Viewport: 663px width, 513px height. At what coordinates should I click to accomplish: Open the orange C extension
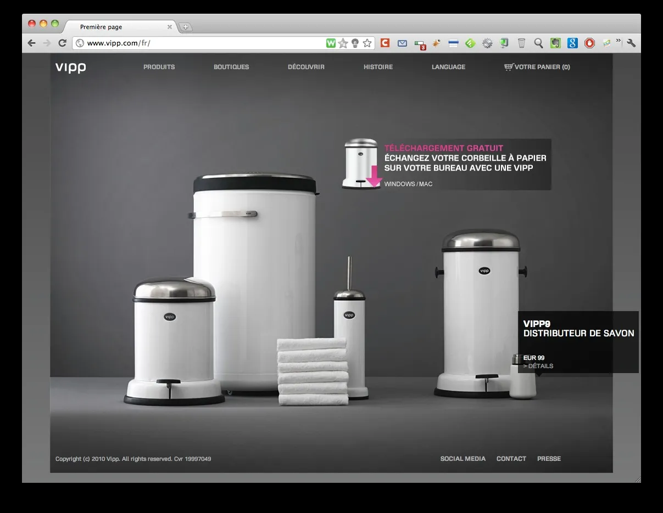point(385,43)
